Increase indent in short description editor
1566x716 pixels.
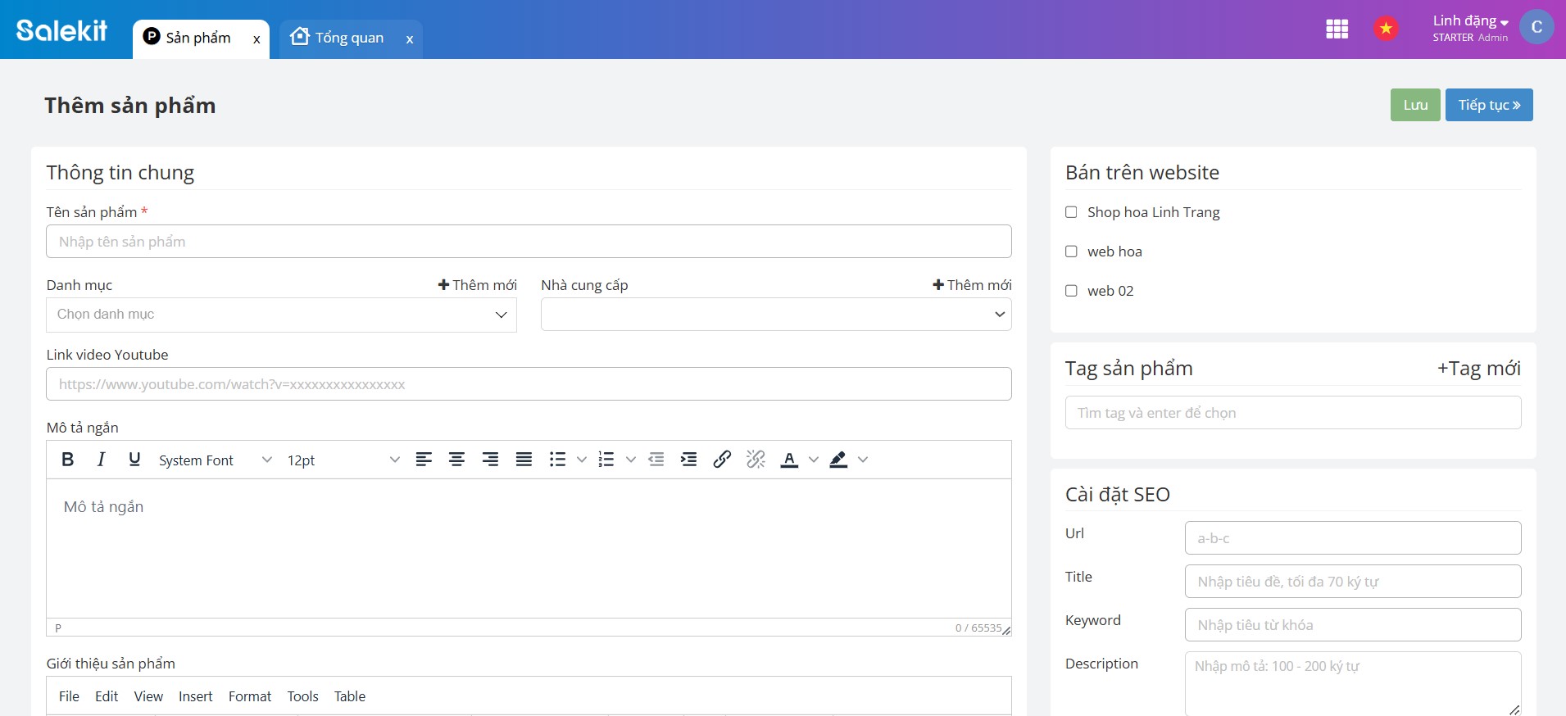coord(688,460)
